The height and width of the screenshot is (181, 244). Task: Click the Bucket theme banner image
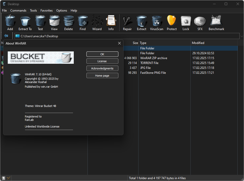pos(41,58)
